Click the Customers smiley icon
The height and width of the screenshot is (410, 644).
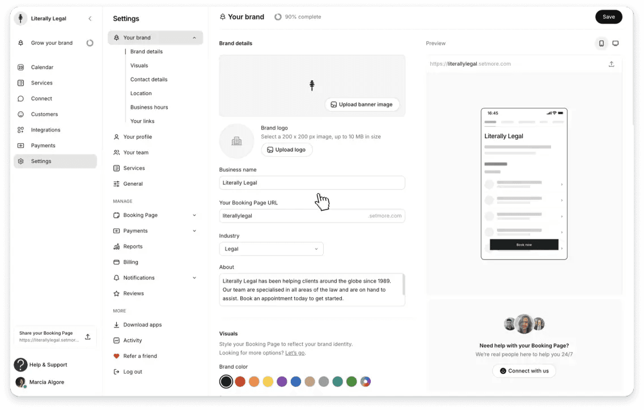20,114
